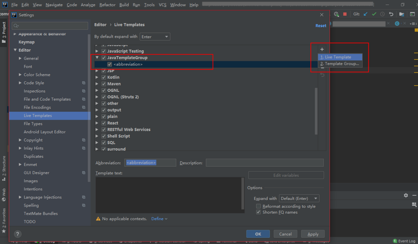Screen dimensions: 418x244
Task: Open the Favorites tool window tab
Action: (4, 220)
